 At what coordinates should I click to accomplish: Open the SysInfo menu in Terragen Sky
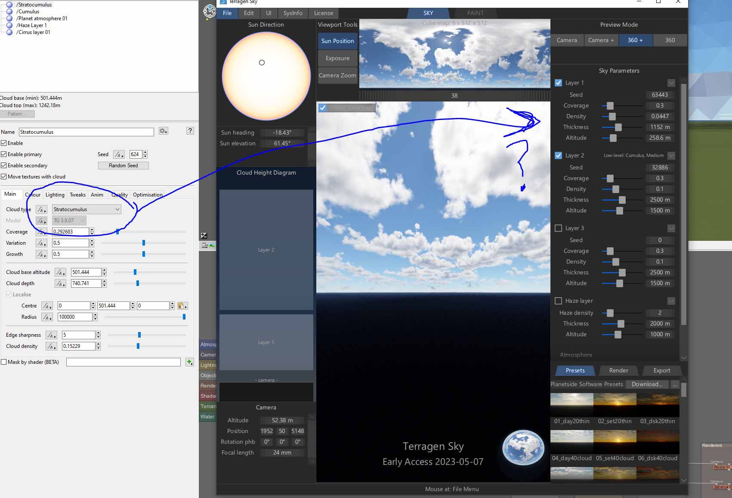tap(293, 13)
